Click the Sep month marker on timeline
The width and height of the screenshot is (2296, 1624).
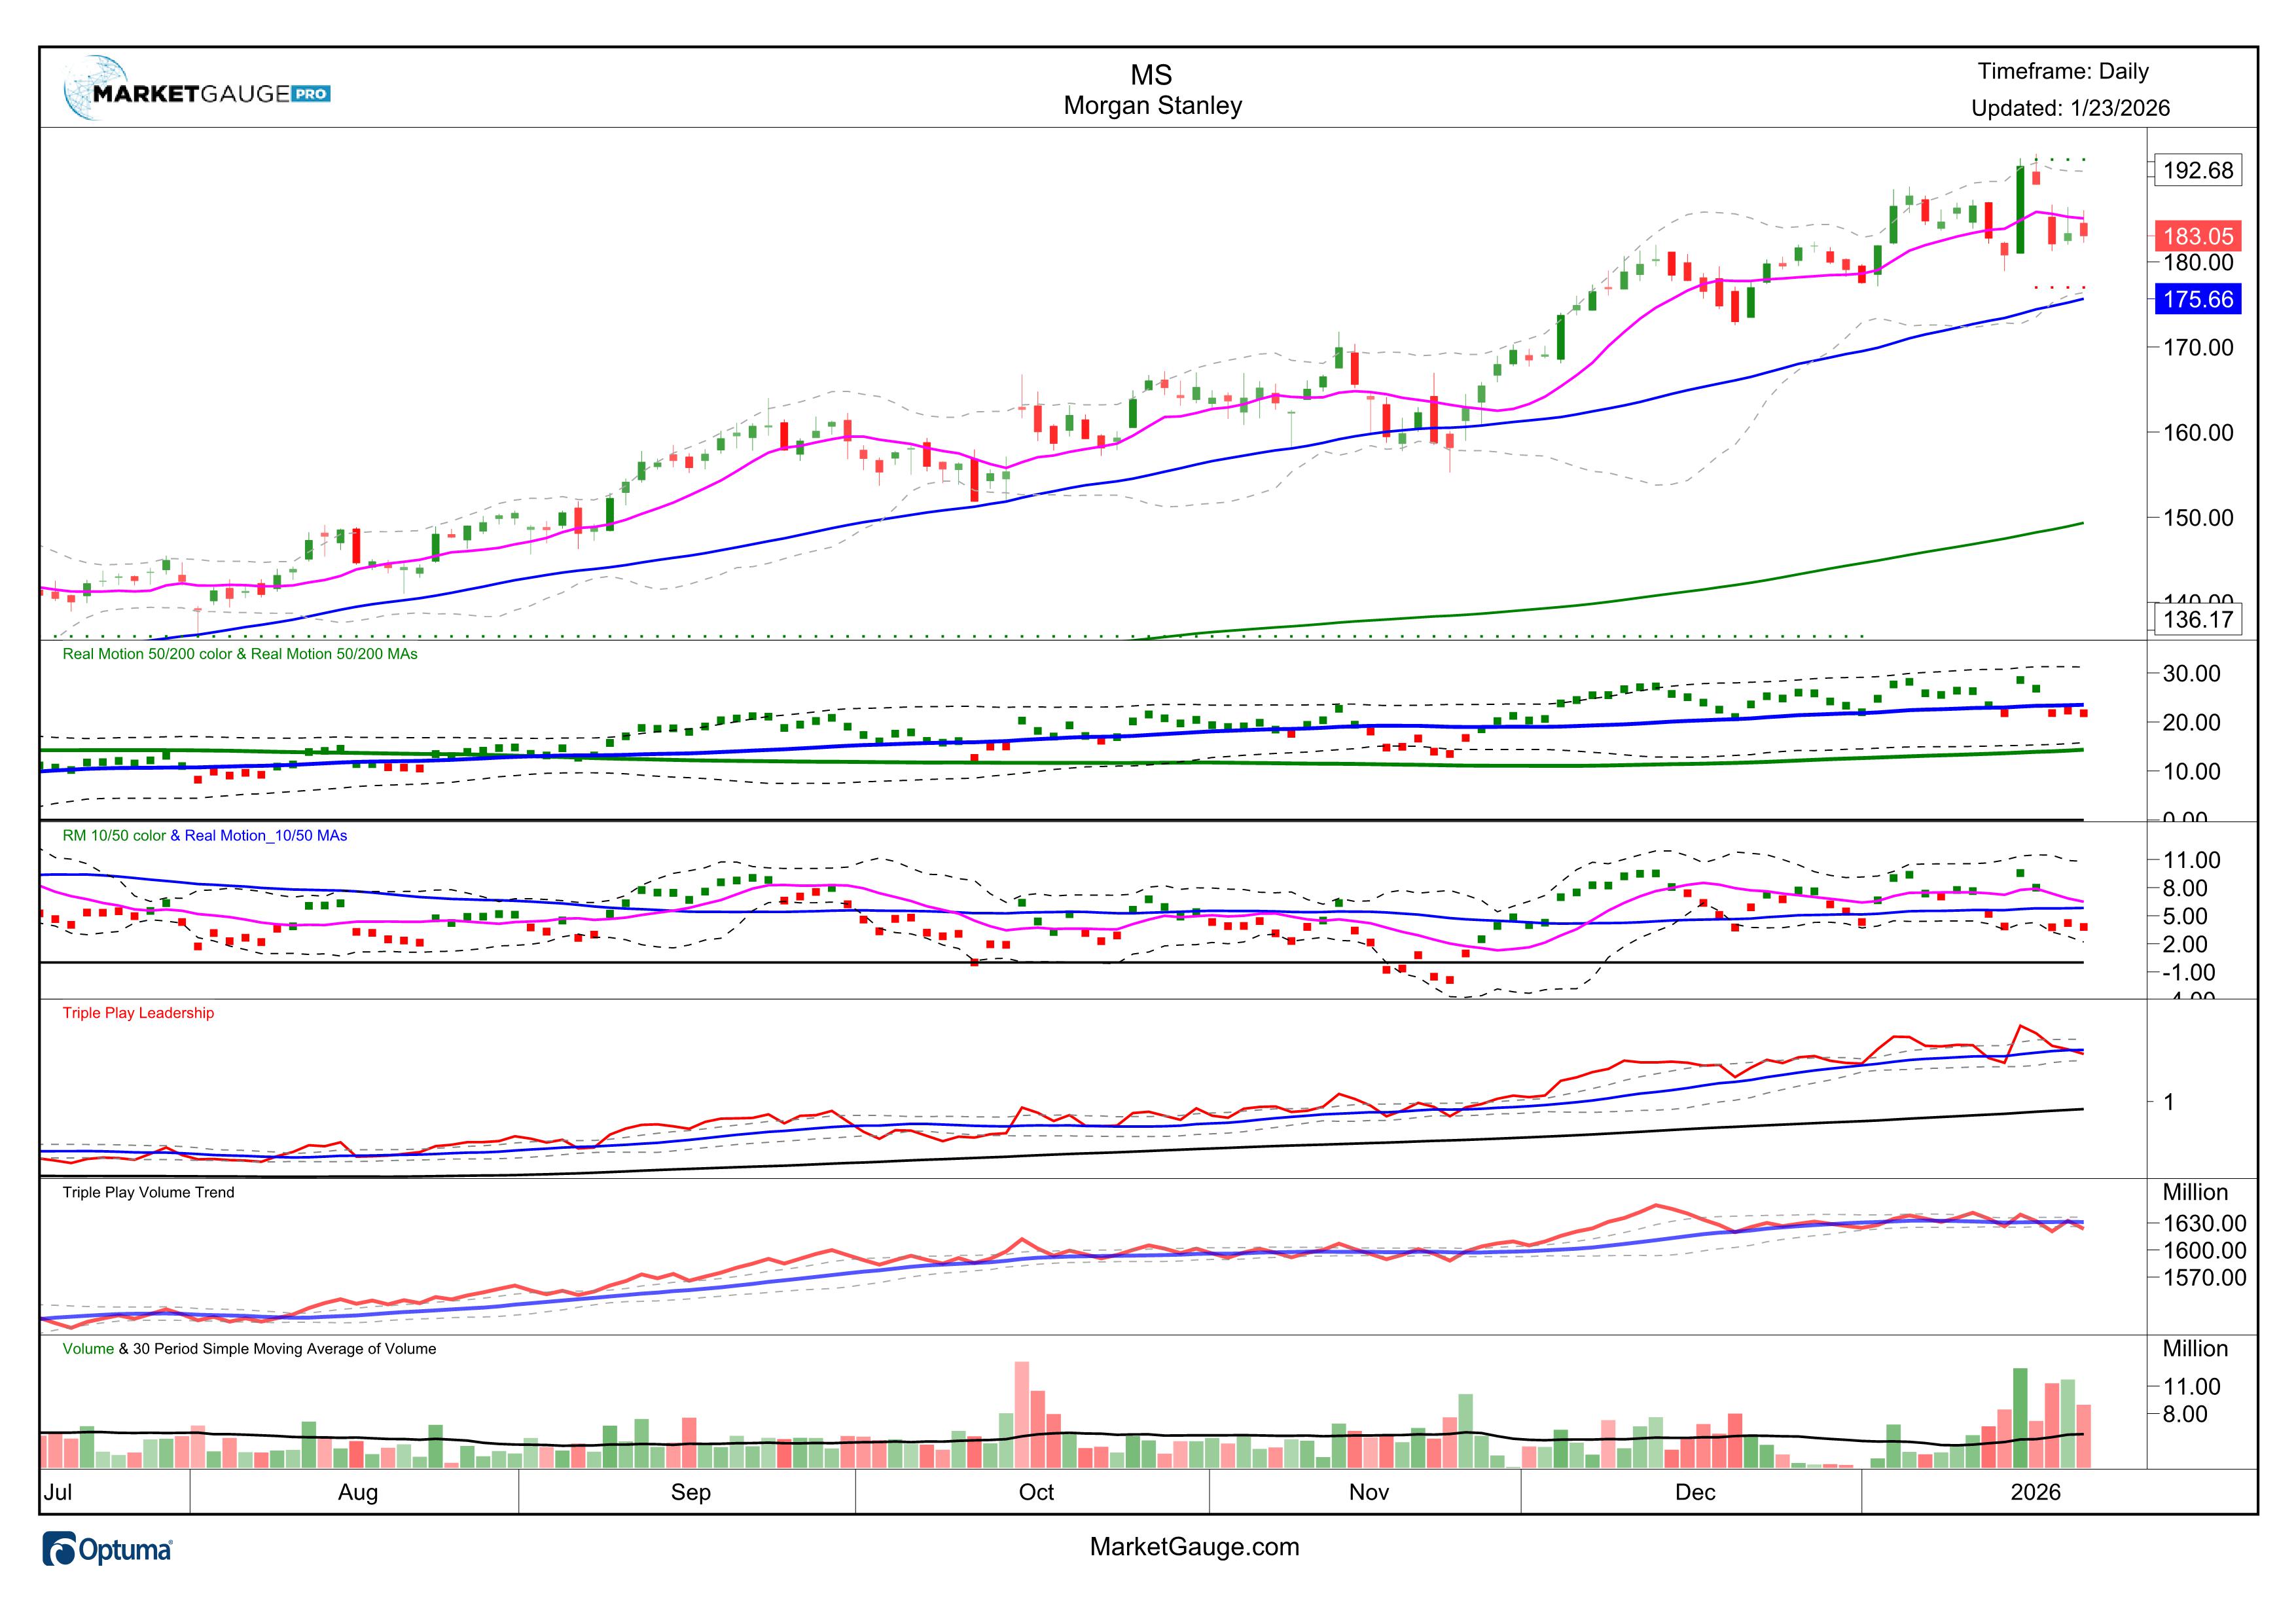click(690, 1492)
